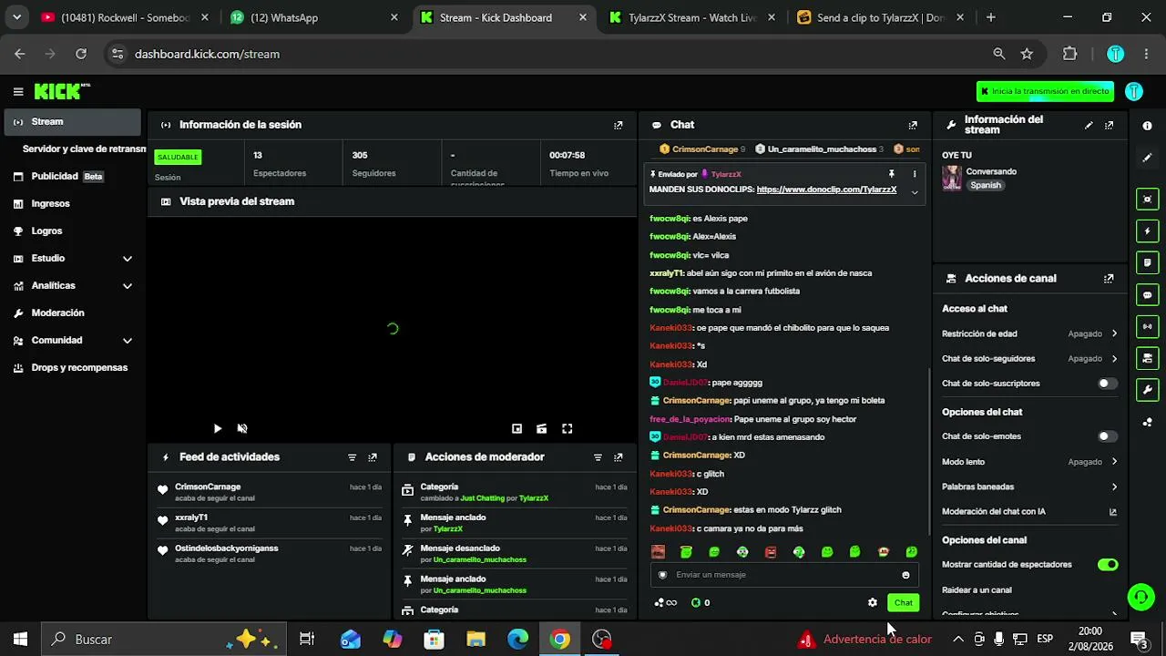
Task: Toggle the moderator actions widget in right sidebar
Action: tap(1147, 262)
